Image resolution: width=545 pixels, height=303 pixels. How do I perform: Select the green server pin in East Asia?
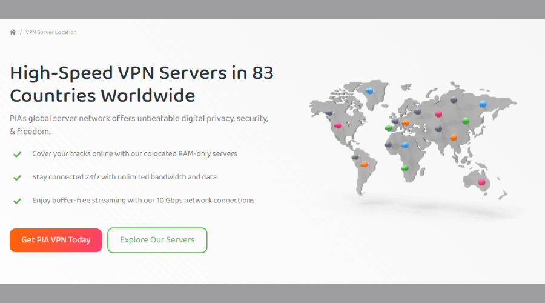[x=466, y=121]
